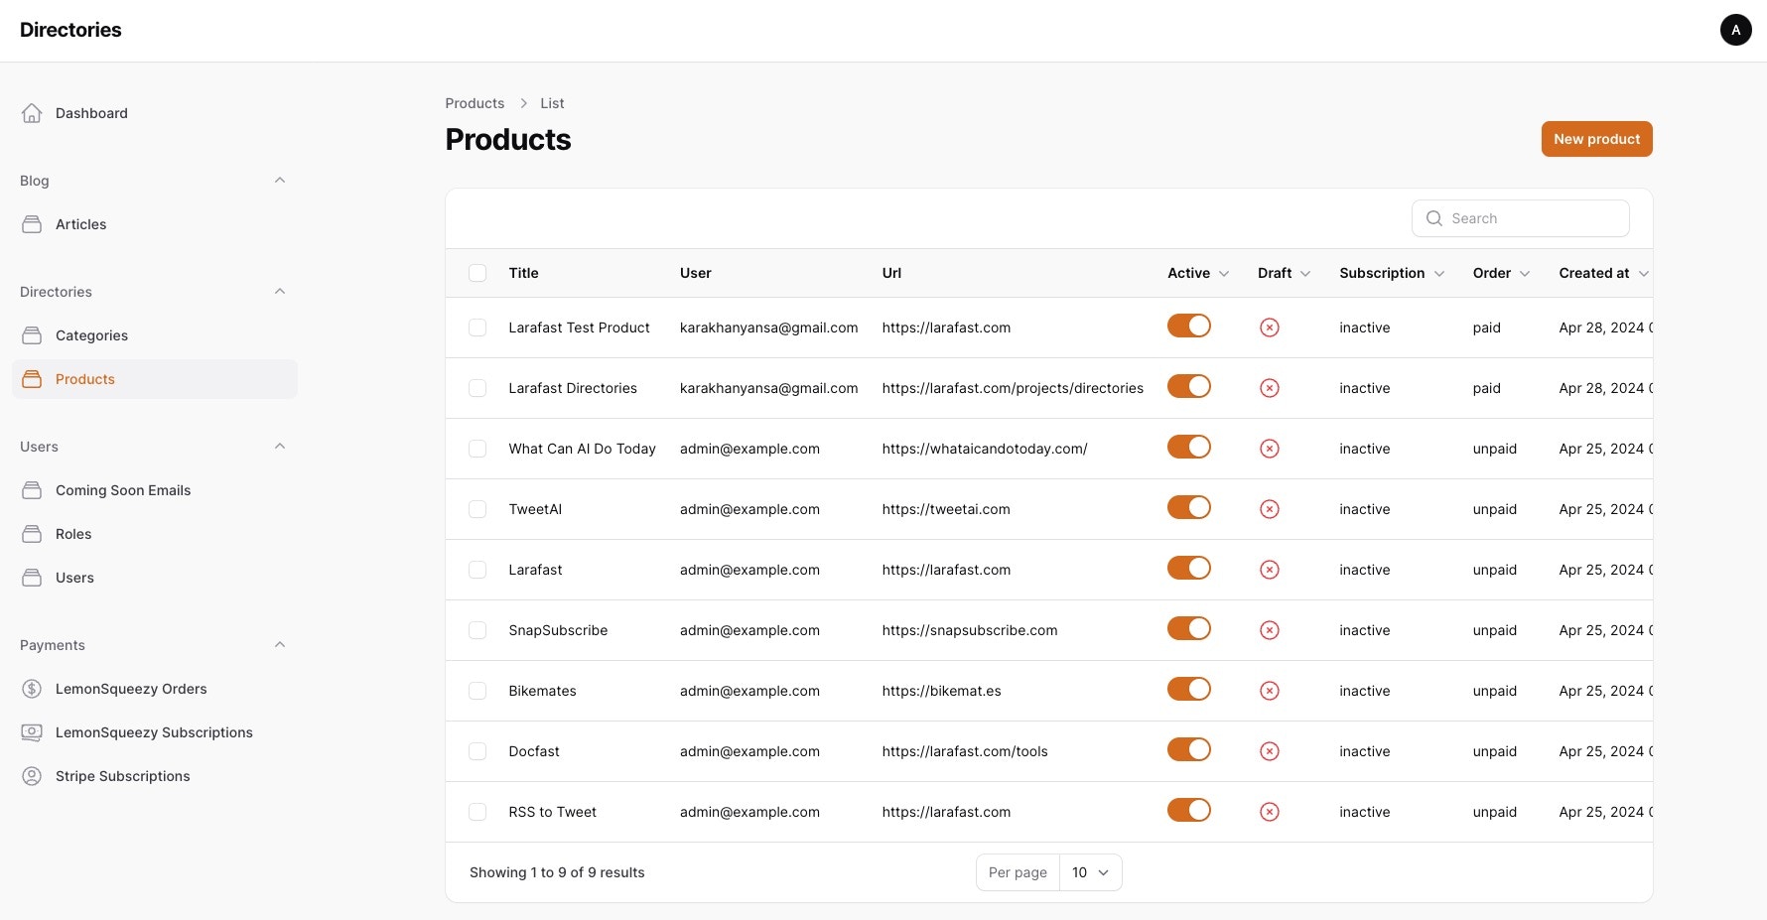Open the user avatar menu
Viewport: 1767px width, 920px height.
[1735, 30]
